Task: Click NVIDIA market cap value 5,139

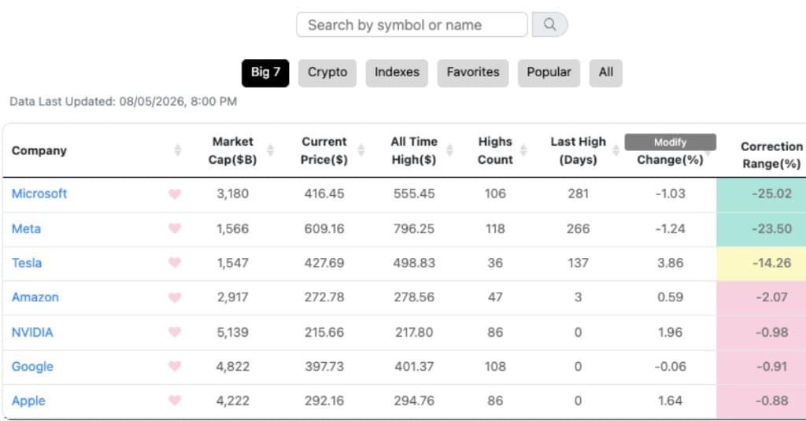Action: (232, 332)
